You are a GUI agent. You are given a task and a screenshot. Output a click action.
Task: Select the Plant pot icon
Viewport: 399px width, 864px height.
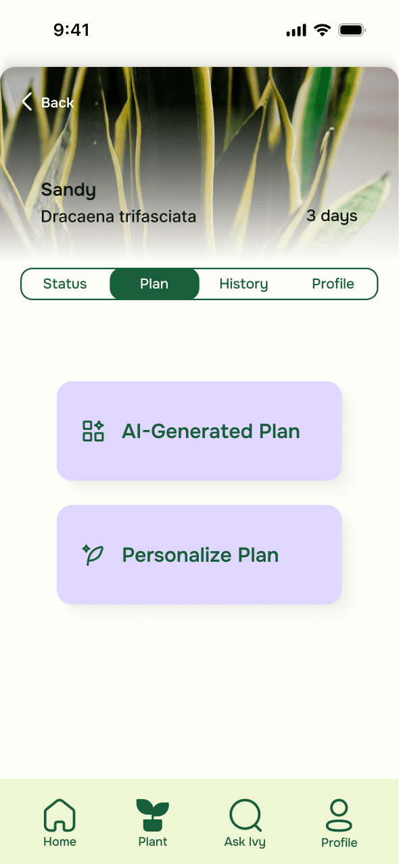click(153, 815)
